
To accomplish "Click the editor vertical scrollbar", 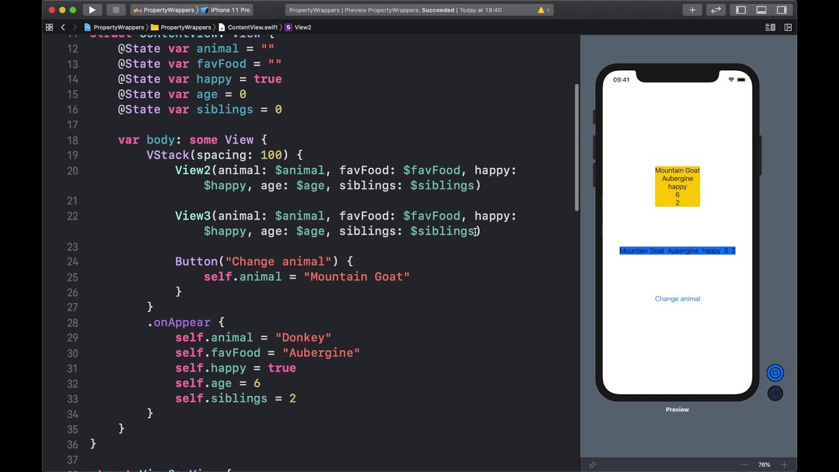I will click(x=577, y=147).
